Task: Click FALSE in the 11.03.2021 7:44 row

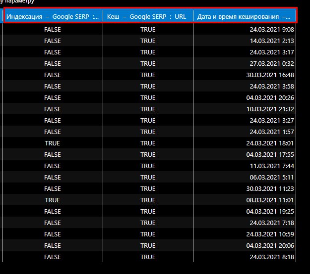Action: pos(53,166)
